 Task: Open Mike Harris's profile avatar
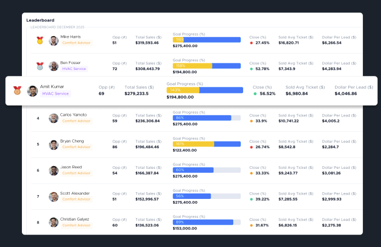point(54,40)
